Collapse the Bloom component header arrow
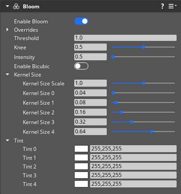 [7, 6]
